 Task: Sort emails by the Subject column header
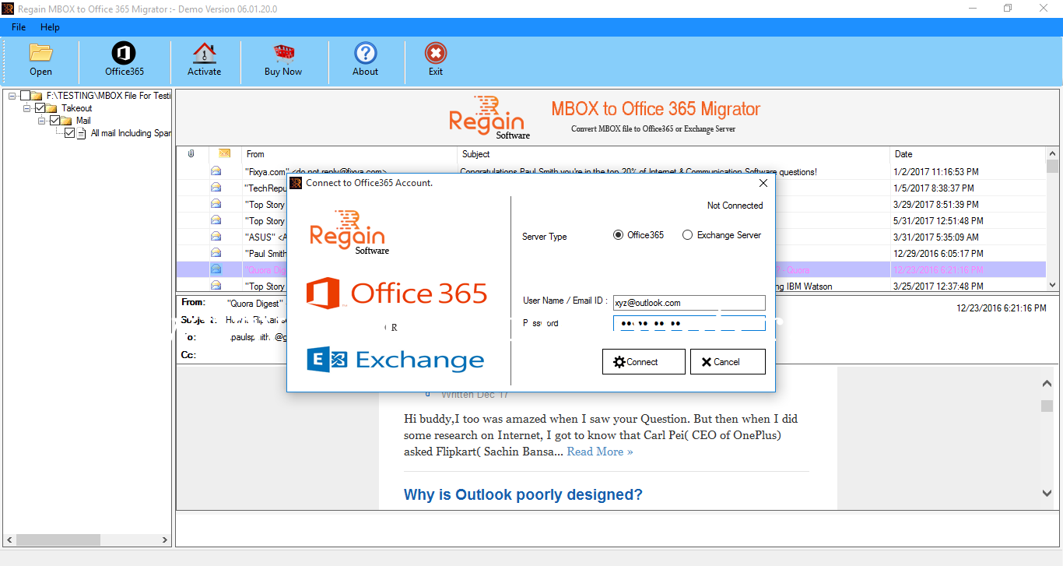tap(674, 154)
